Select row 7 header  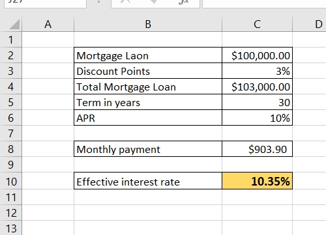coord(11,133)
